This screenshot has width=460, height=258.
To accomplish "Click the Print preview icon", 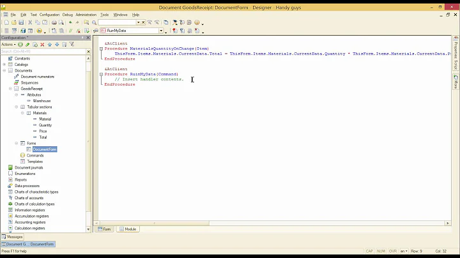I will [61, 22].
